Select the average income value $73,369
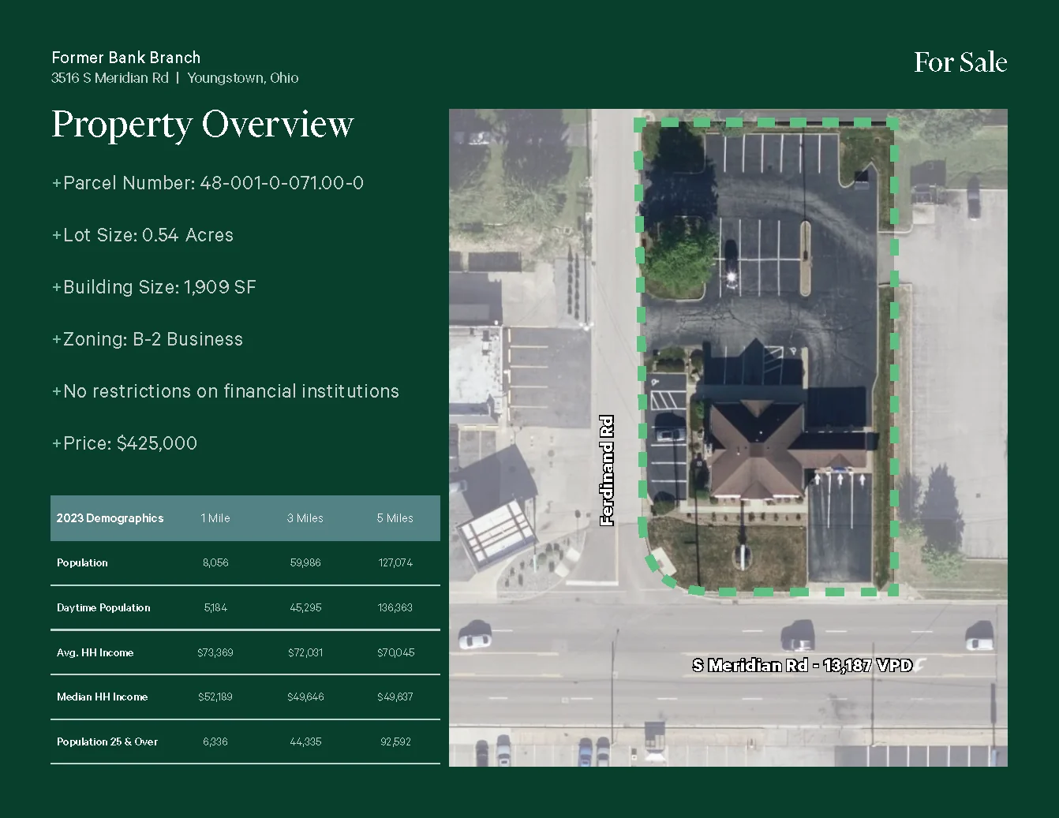The width and height of the screenshot is (1059, 818). [x=215, y=653]
